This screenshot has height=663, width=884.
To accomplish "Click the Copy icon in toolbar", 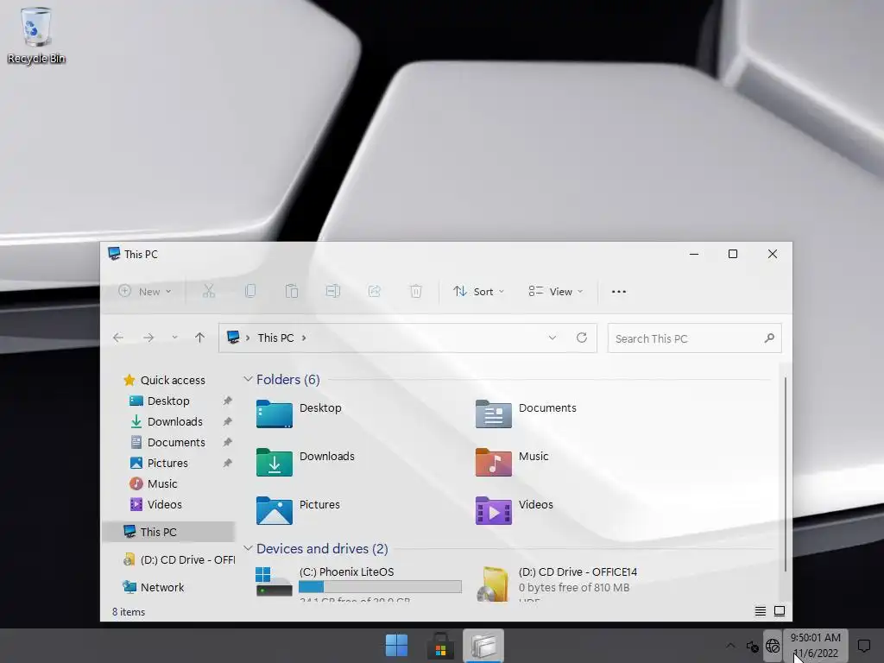I will coord(250,291).
